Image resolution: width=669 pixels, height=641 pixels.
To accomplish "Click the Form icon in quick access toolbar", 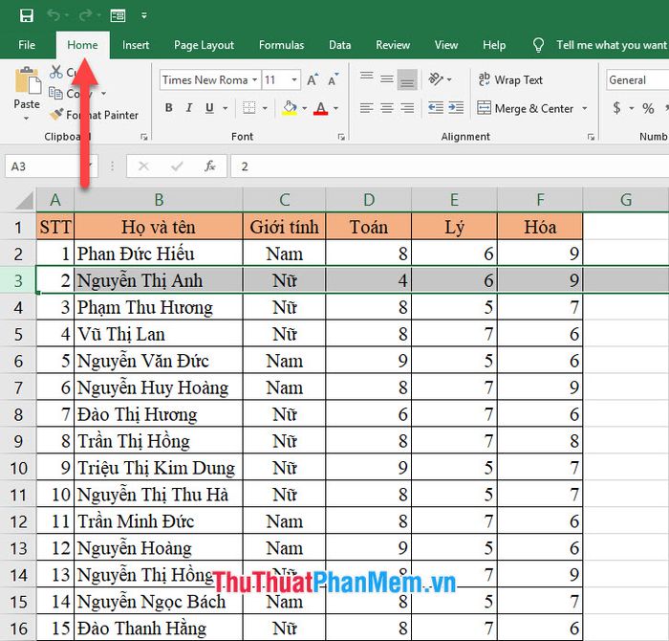I will 118,16.
